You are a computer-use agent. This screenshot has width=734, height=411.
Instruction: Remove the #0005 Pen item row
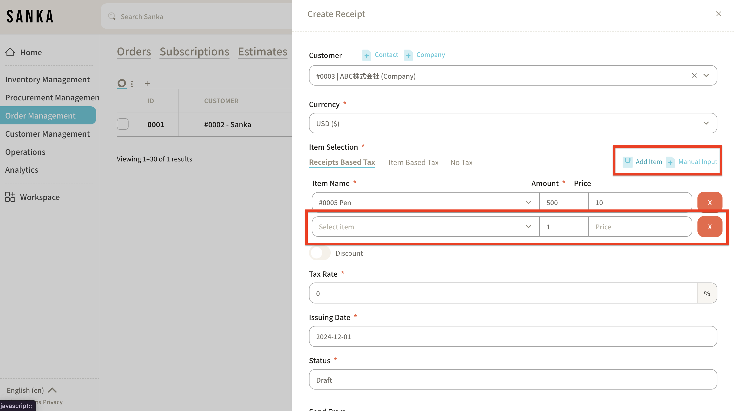[x=709, y=202]
